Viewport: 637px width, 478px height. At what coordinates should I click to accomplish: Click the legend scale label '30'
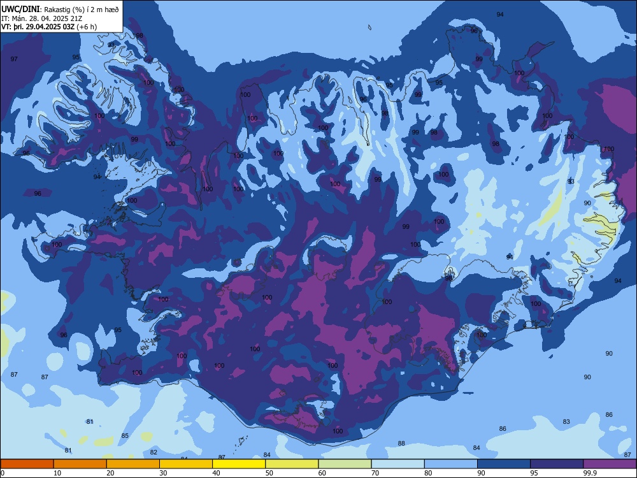[x=163, y=473]
